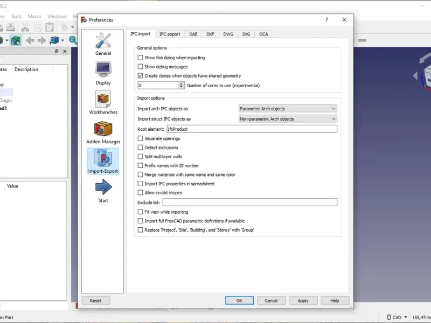This screenshot has height=323, width=431.
Task: Uncheck Create clones when objects have shared geometry
Action: 140,76
